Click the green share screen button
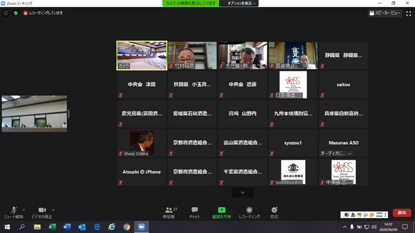 pyautogui.click(x=222, y=213)
